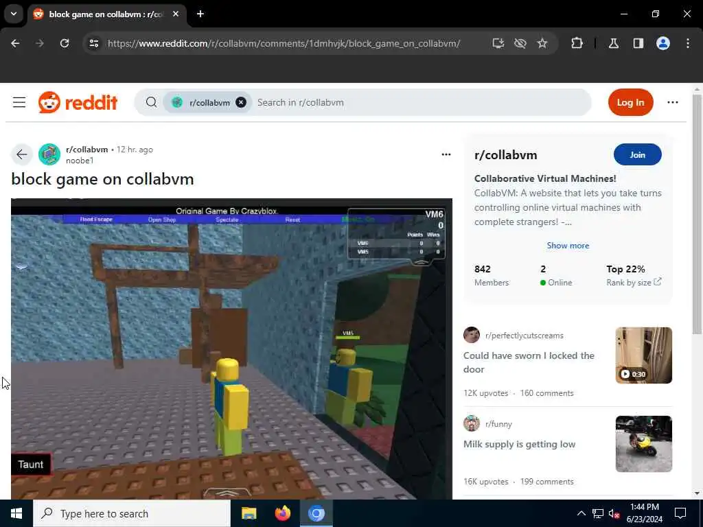Select the 'block game on collabvm' tab

(x=106, y=14)
